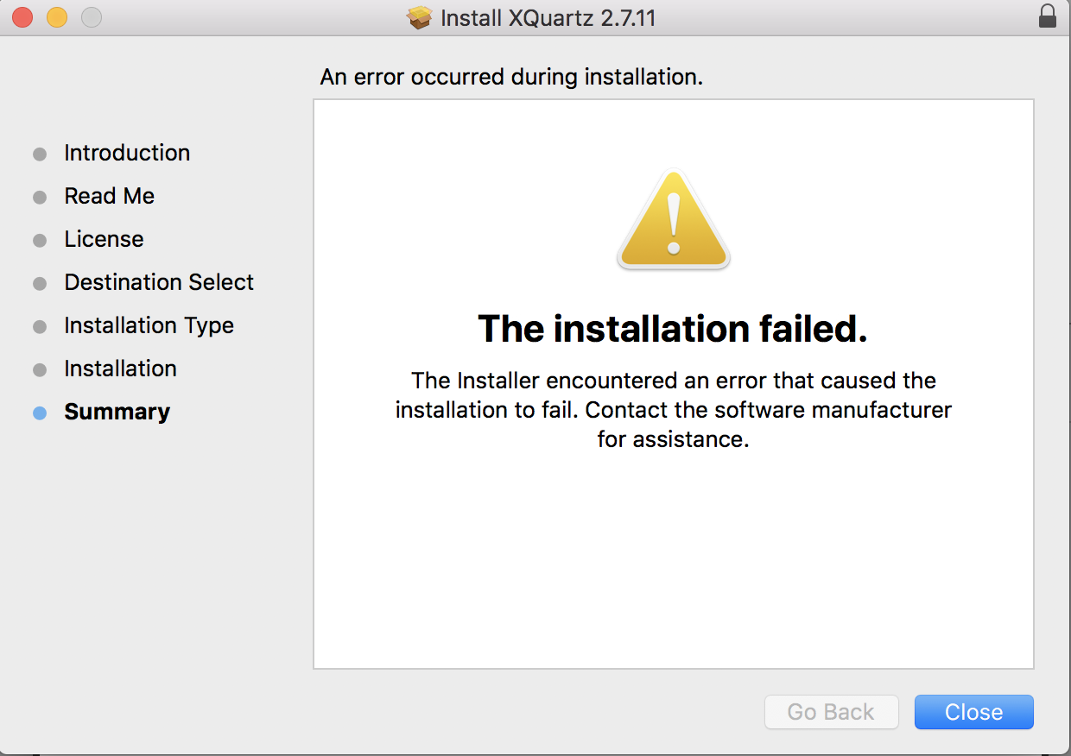1071x756 pixels.
Task: Click the blue bullet beside Summary
Action: pyautogui.click(x=40, y=413)
